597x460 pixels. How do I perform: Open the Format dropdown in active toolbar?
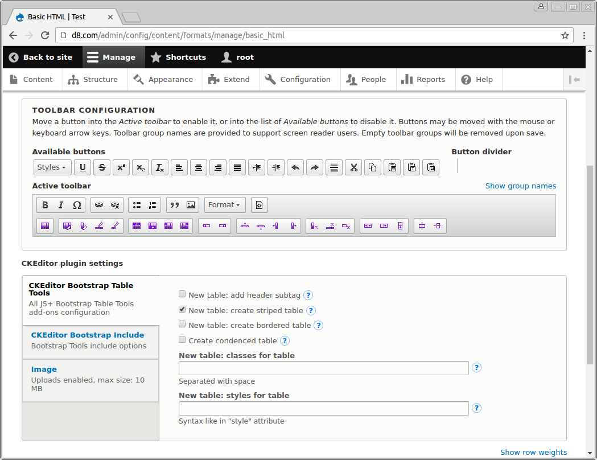point(224,205)
